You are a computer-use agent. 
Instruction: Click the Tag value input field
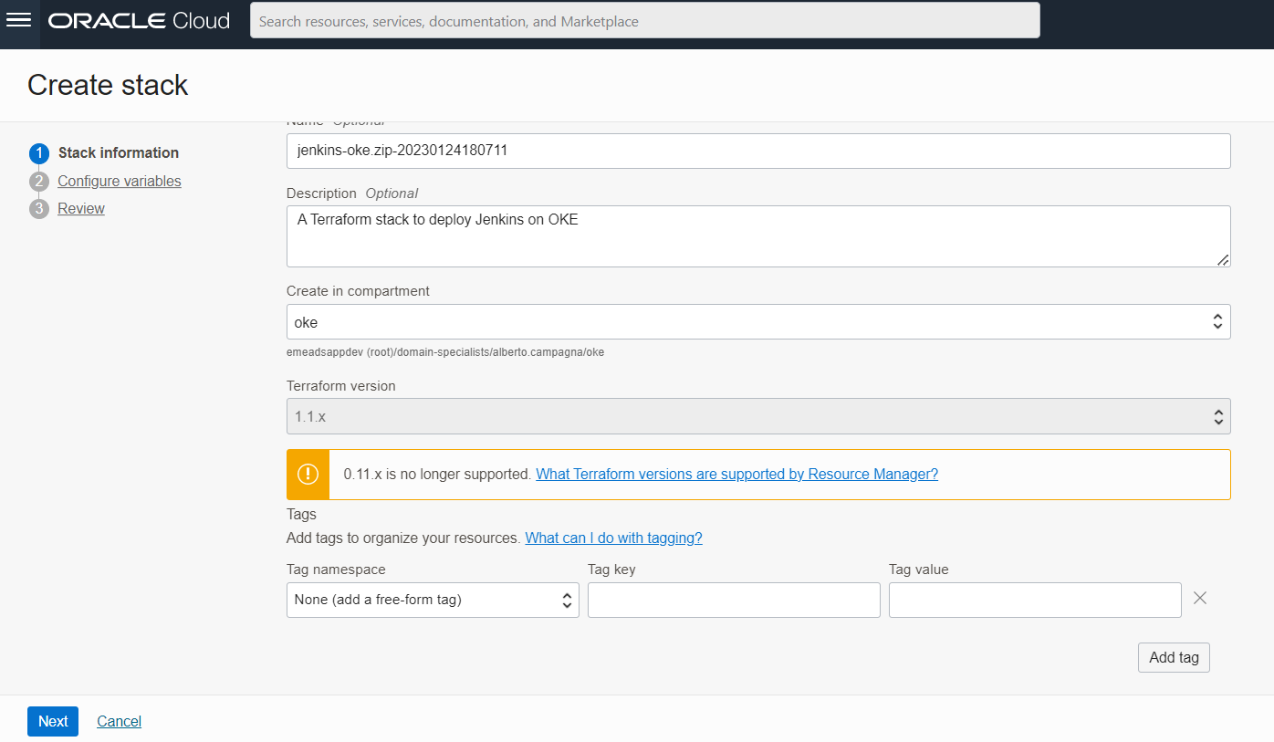point(1035,600)
